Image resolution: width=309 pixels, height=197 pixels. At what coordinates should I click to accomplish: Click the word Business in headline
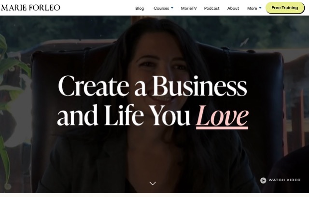coord(199,86)
